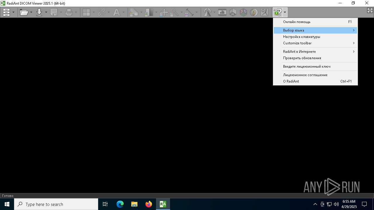The height and width of the screenshot is (210, 374).
Task: Expand the screen layout dropdown arrow
Action: pyautogui.click(x=93, y=12)
